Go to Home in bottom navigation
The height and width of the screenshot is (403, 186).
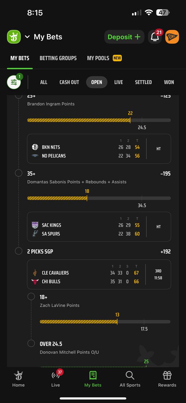(x=18, y=379)
